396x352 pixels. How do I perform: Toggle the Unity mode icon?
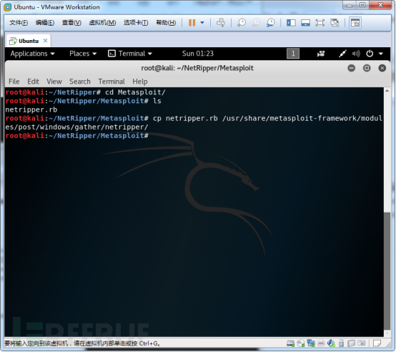(x=335, y=23)
